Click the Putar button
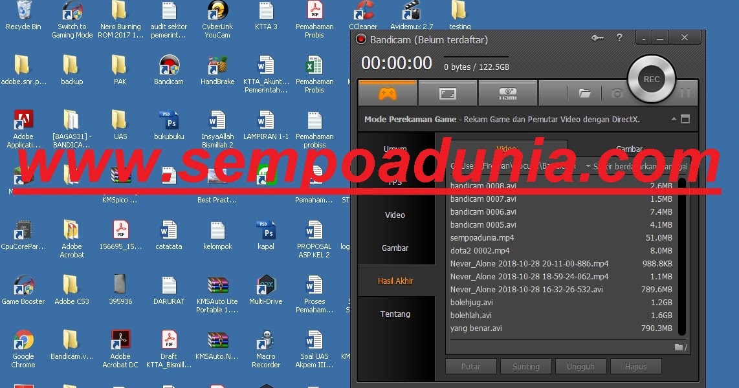The height and width of the screenshot is (388, 739). (471, 367)
